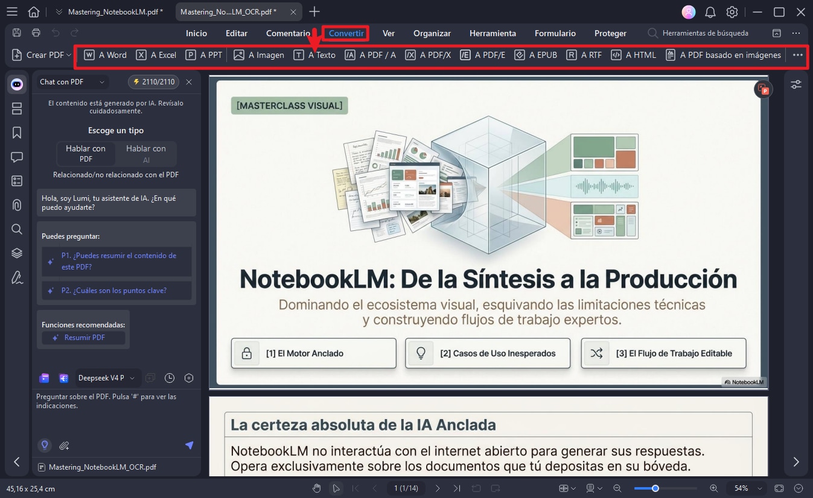Viewport: 813px width, 498px height.
Task: Open the Formulario menu tab
Action: coord(555,33)
